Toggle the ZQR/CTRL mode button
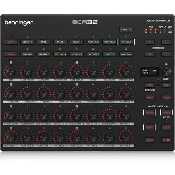Image resolution: width=175 pixels, height=175 pixels. [126, 29]
